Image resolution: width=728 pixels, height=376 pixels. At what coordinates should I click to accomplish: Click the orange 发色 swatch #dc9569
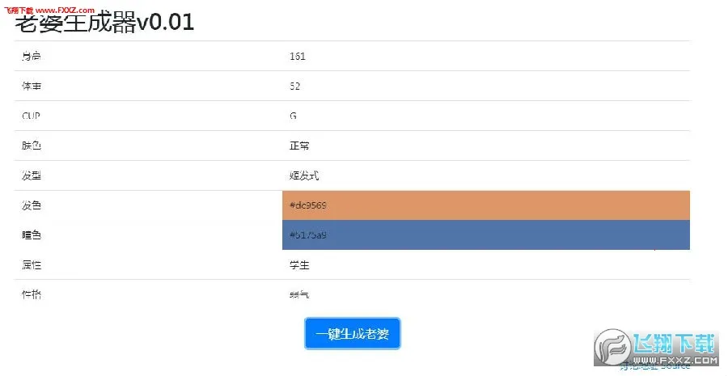[485, 205]
